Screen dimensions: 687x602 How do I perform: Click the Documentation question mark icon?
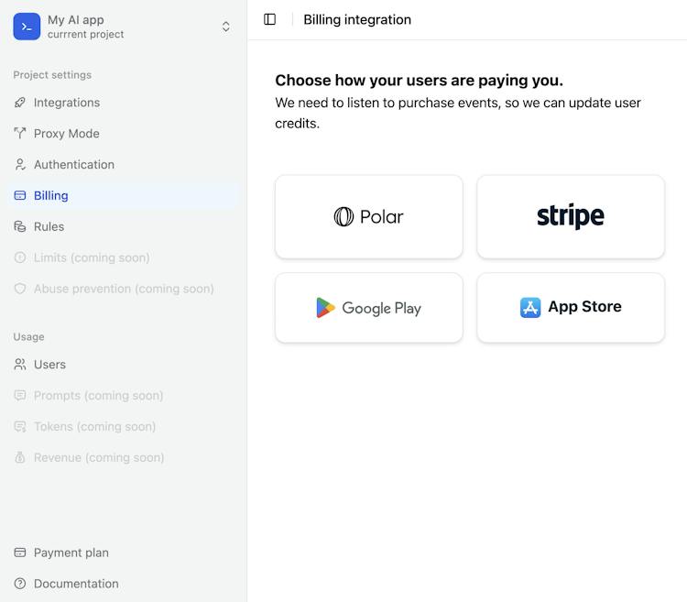20,584
